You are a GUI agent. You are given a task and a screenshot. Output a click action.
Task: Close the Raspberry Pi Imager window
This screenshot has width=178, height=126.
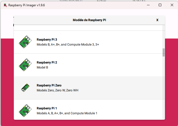click(x=172, y=5)
